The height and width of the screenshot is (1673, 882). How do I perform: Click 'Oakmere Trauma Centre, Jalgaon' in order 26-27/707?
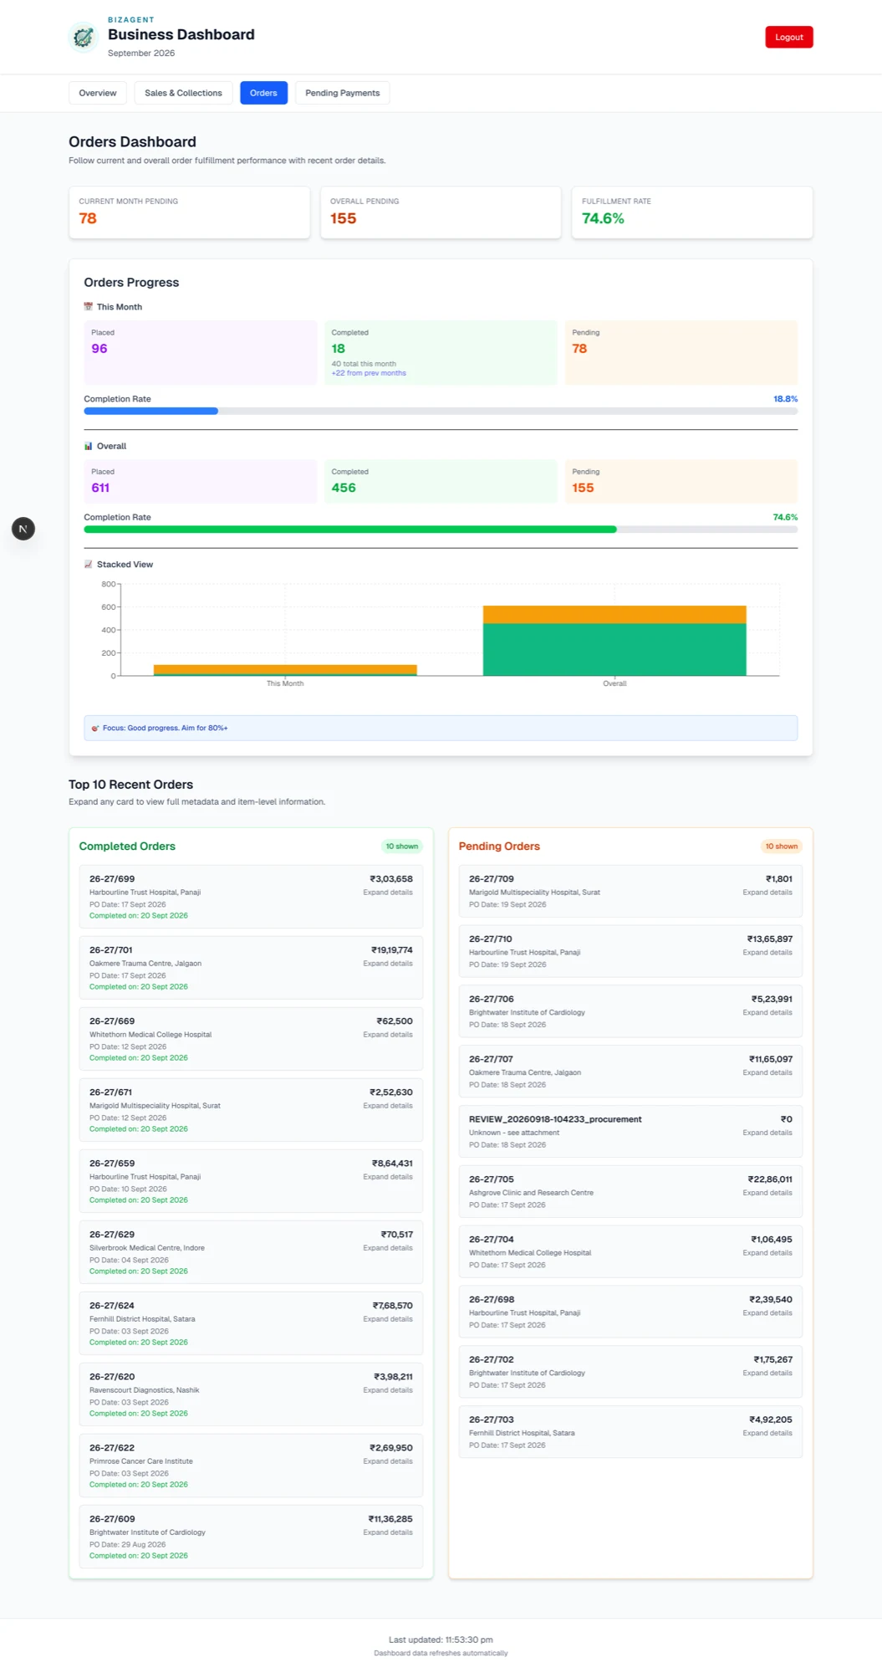[x=525, y=1072]
